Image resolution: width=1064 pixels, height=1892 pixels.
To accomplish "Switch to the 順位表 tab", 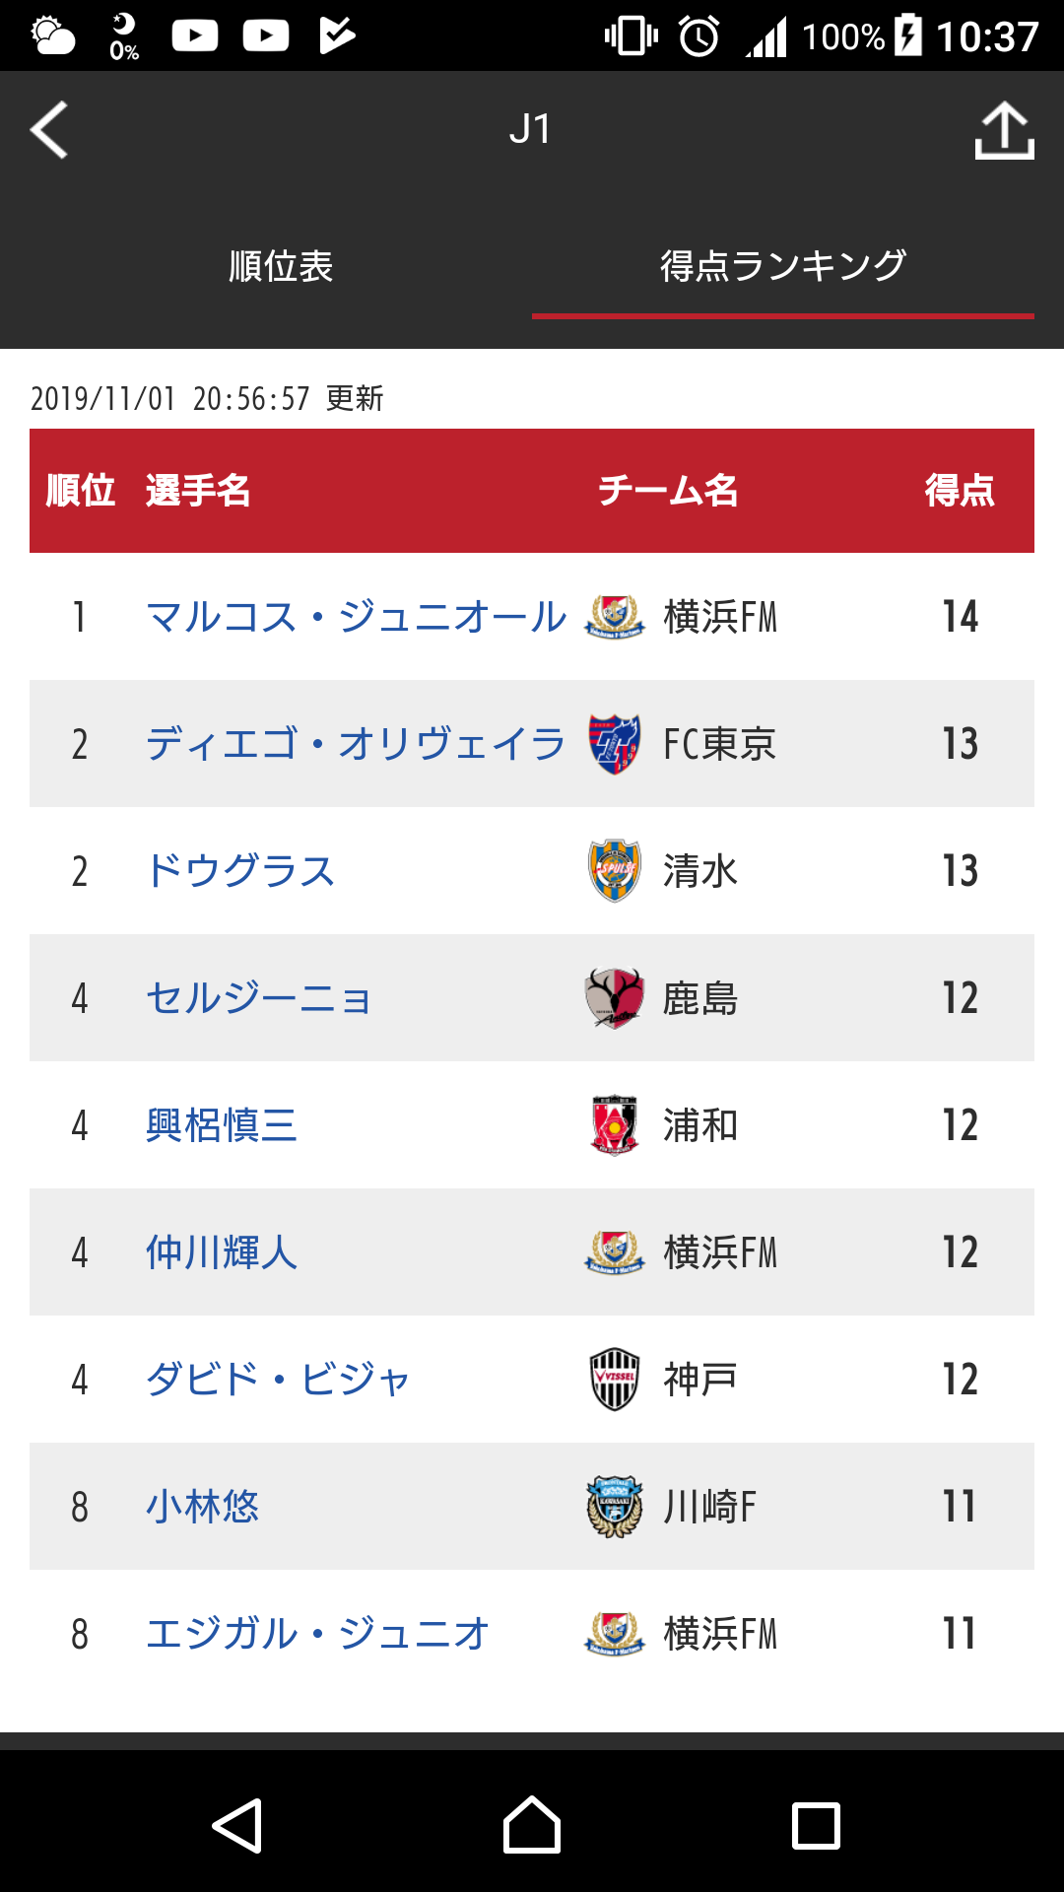I will (x=281, y=266).
